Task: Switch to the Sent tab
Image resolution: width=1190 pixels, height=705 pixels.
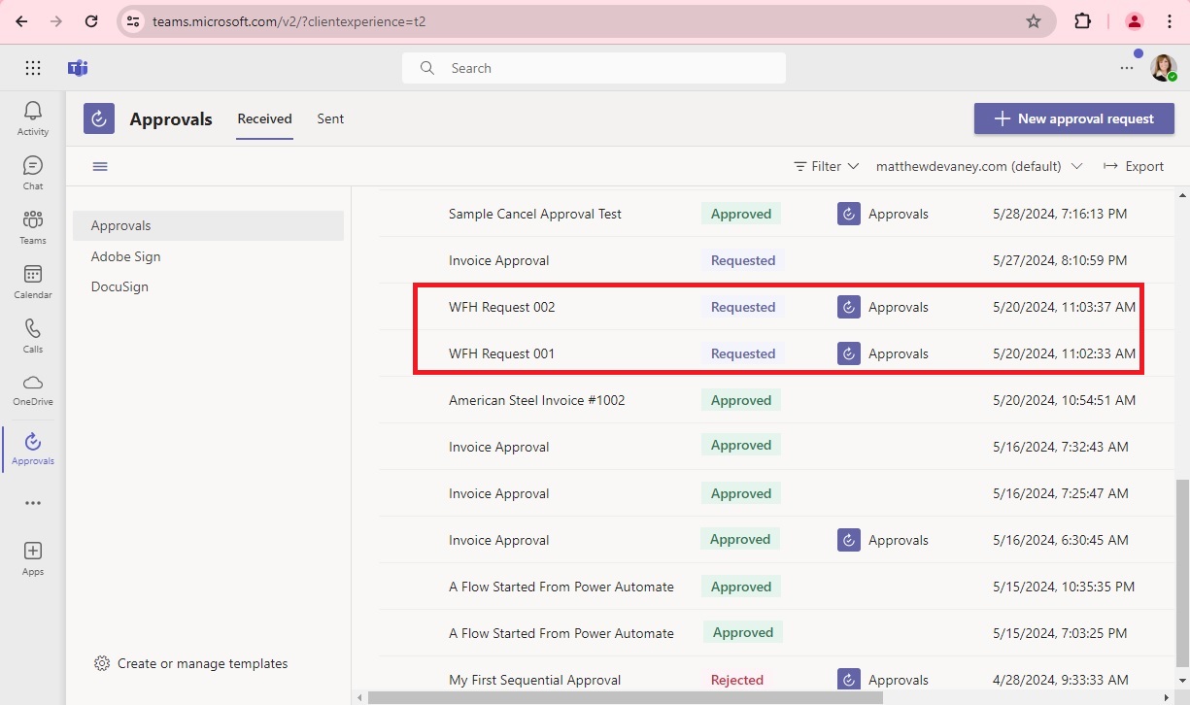Action: point(330,118)
